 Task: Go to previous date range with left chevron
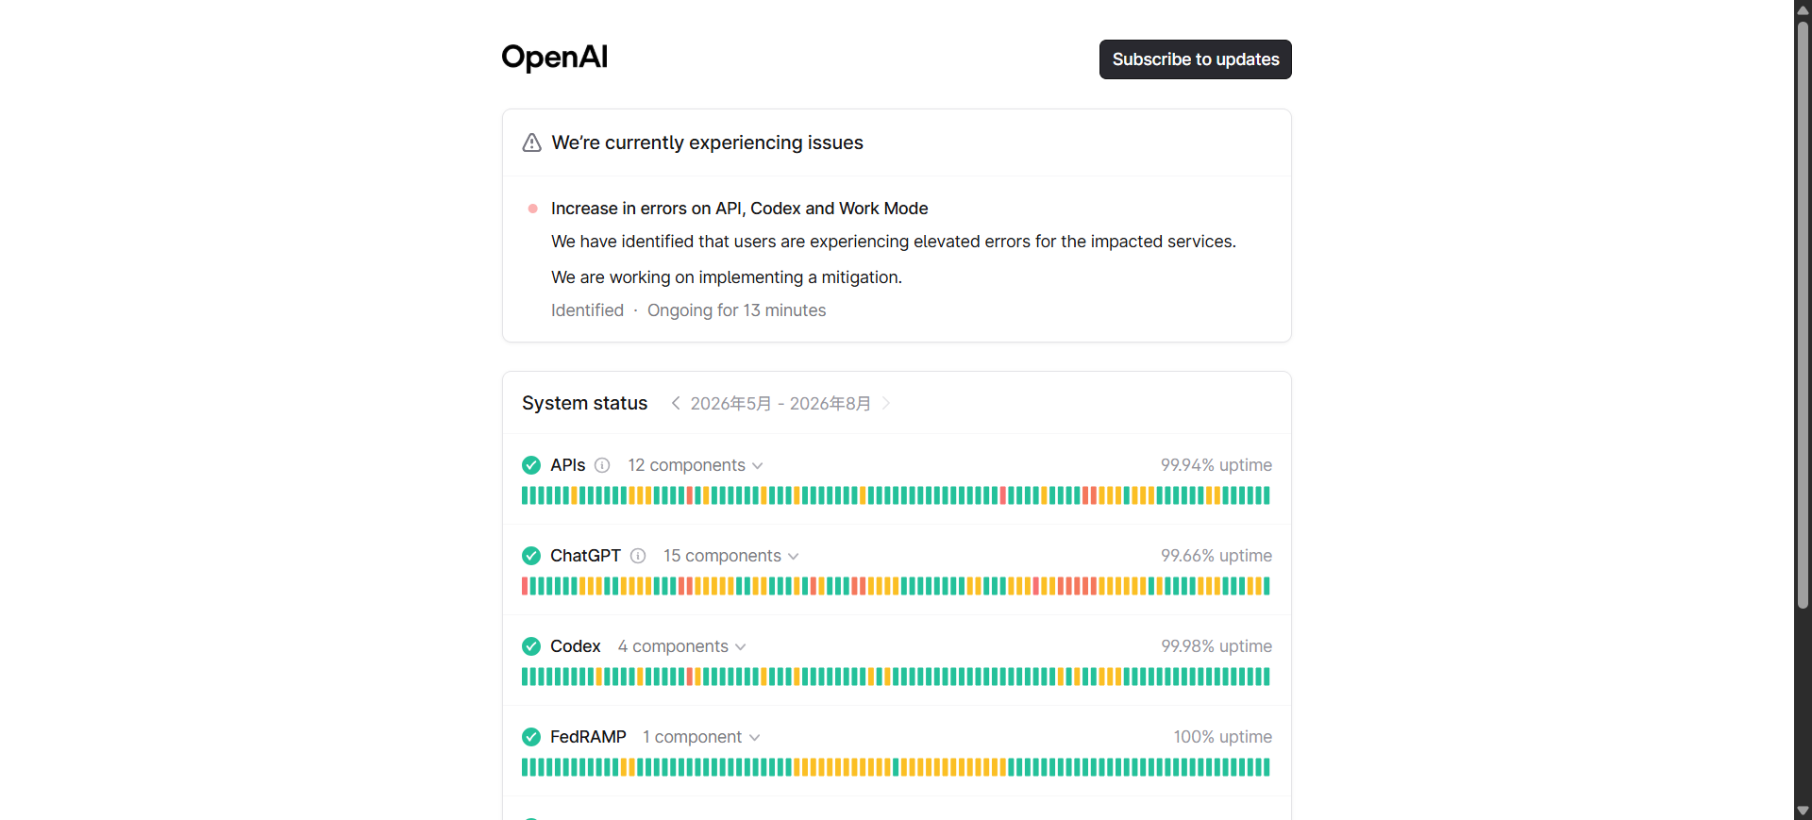click(676, 403)
